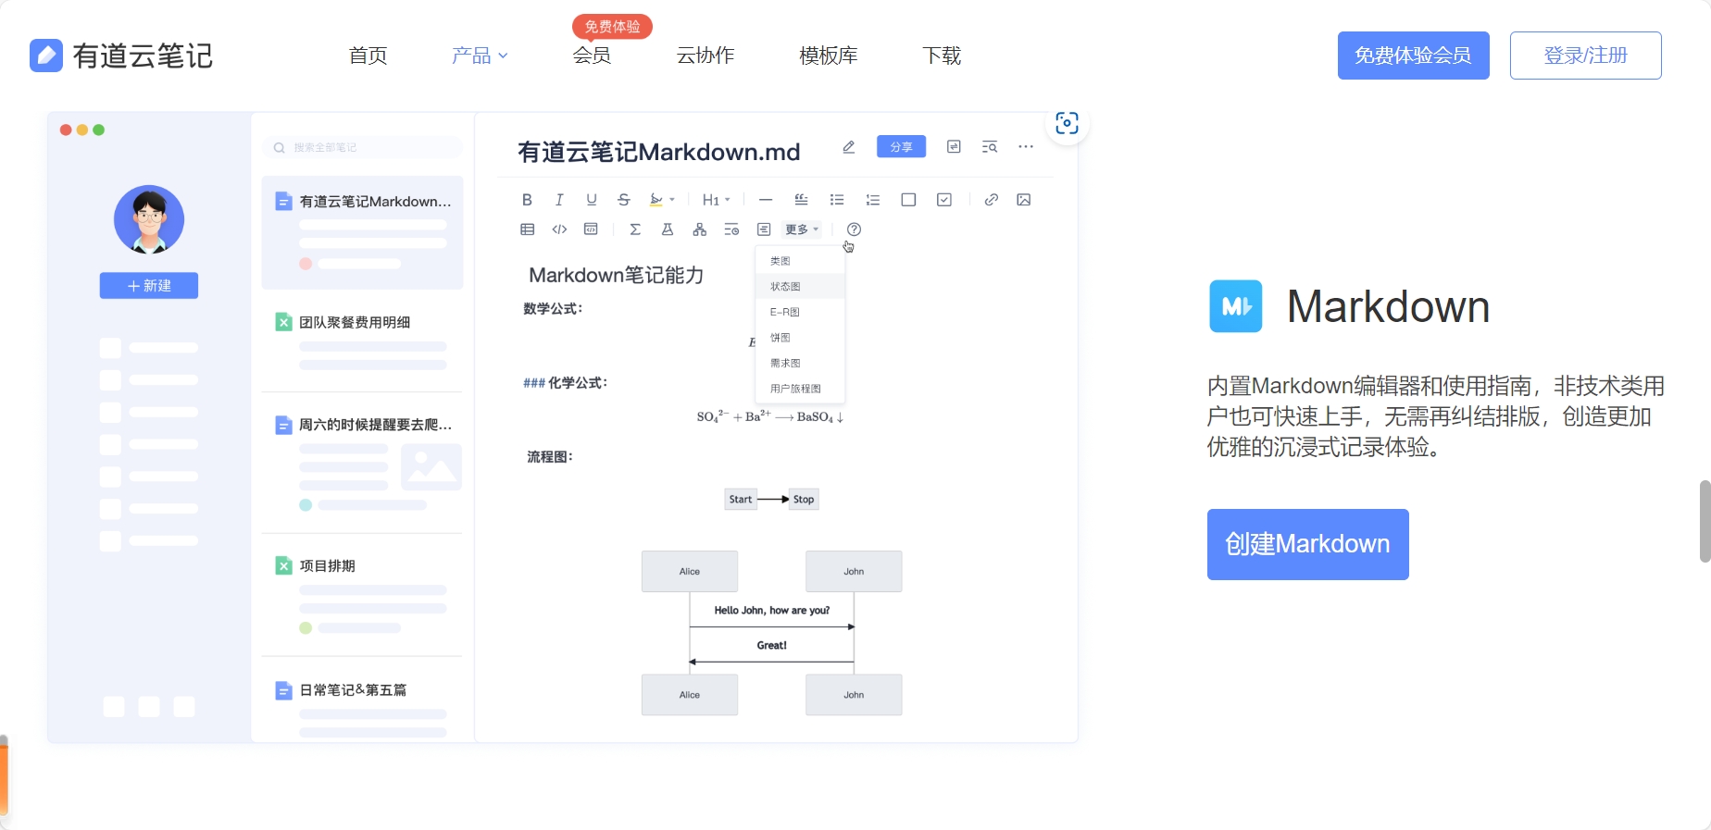The image size is (1711, 830).
Task: Insert a bulleted list
Action: (837, 200)
